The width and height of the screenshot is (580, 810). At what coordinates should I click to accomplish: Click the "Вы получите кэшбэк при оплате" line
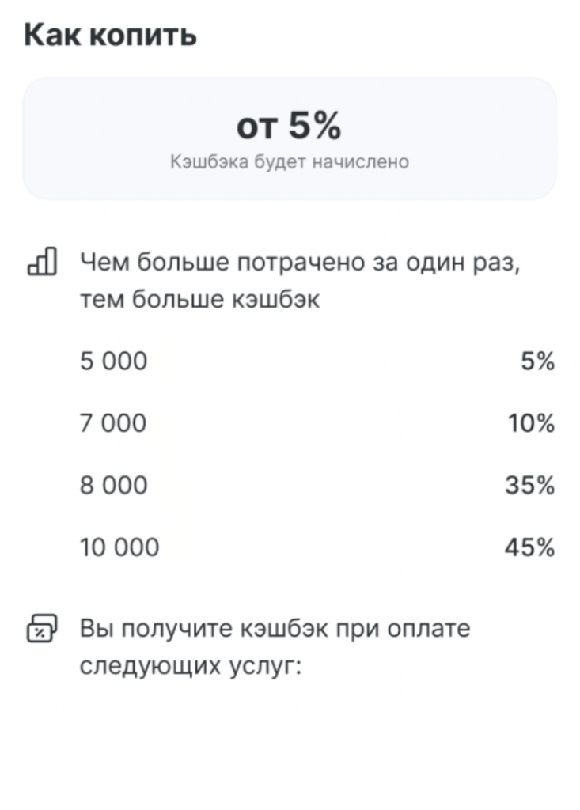click(x=275, y=630)
